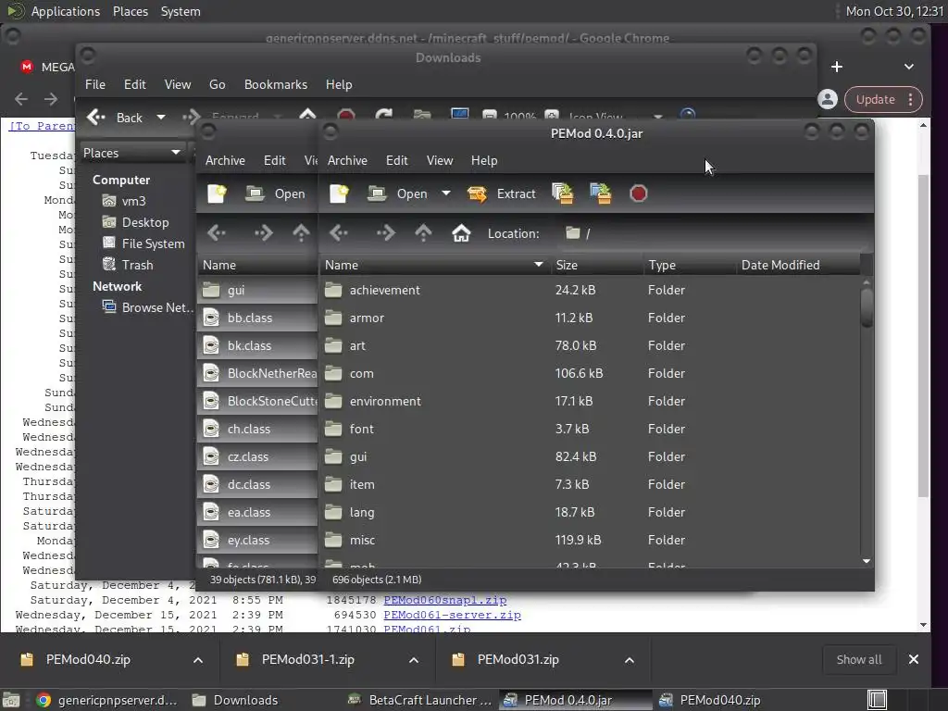Open View menu in PEMod 0.4.0.jar window
Viewport: 948px width, 711px height.
tap(440, 160)
